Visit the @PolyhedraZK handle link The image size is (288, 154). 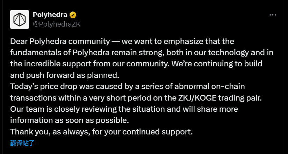[x=57, y=24]
